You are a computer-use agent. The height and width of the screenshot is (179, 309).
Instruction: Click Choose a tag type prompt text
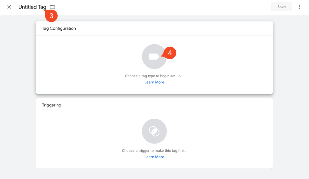tap(154, 76)
